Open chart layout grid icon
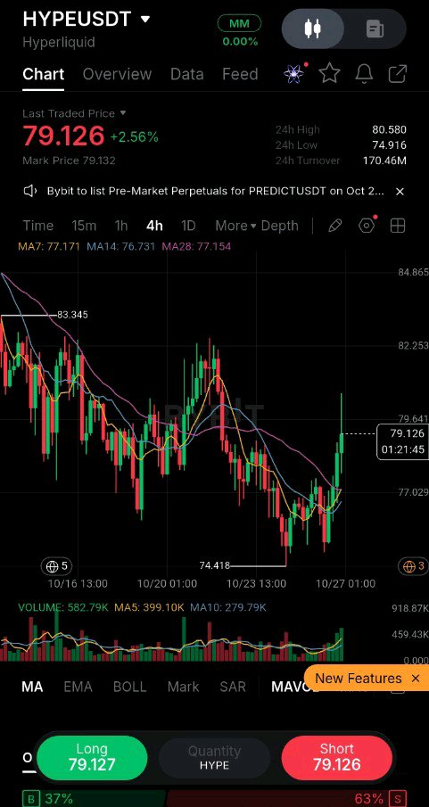 click(398, 226)
